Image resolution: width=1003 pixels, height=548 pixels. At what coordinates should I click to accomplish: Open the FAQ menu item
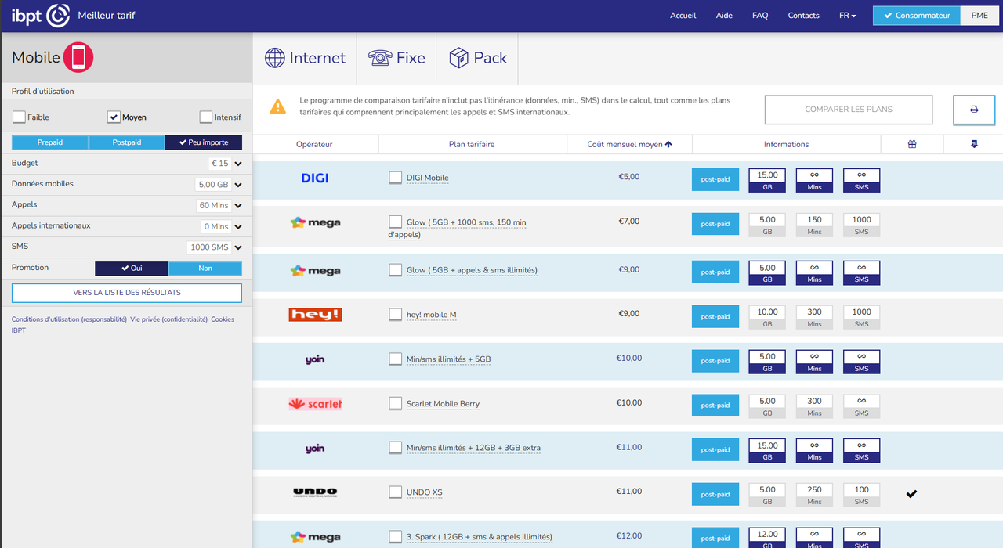click(x=760, y=16)
